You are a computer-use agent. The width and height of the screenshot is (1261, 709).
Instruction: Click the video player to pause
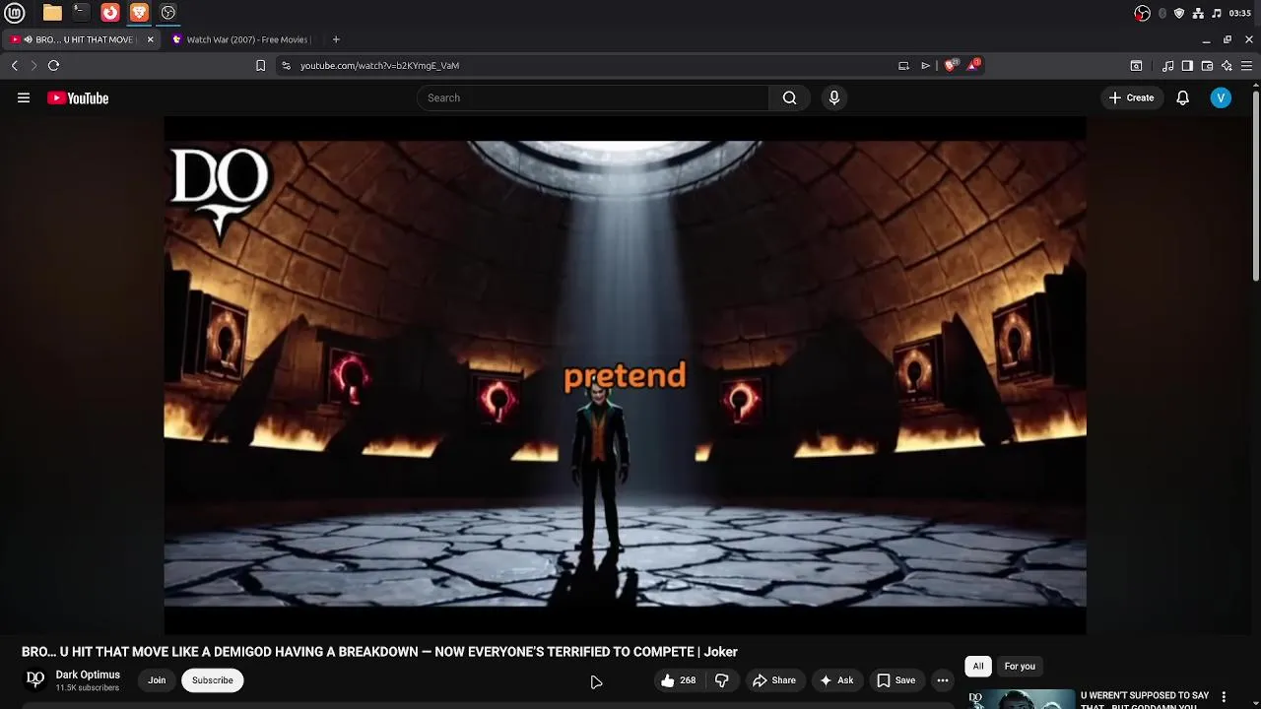point(625,374)
